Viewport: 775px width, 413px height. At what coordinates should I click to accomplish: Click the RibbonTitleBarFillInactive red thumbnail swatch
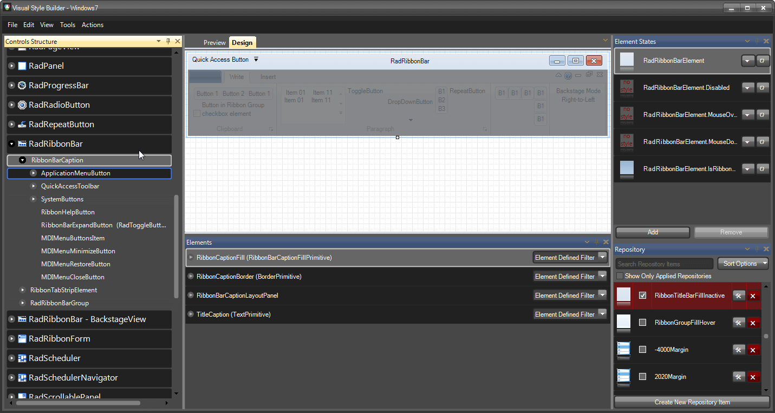pos(623,296)
